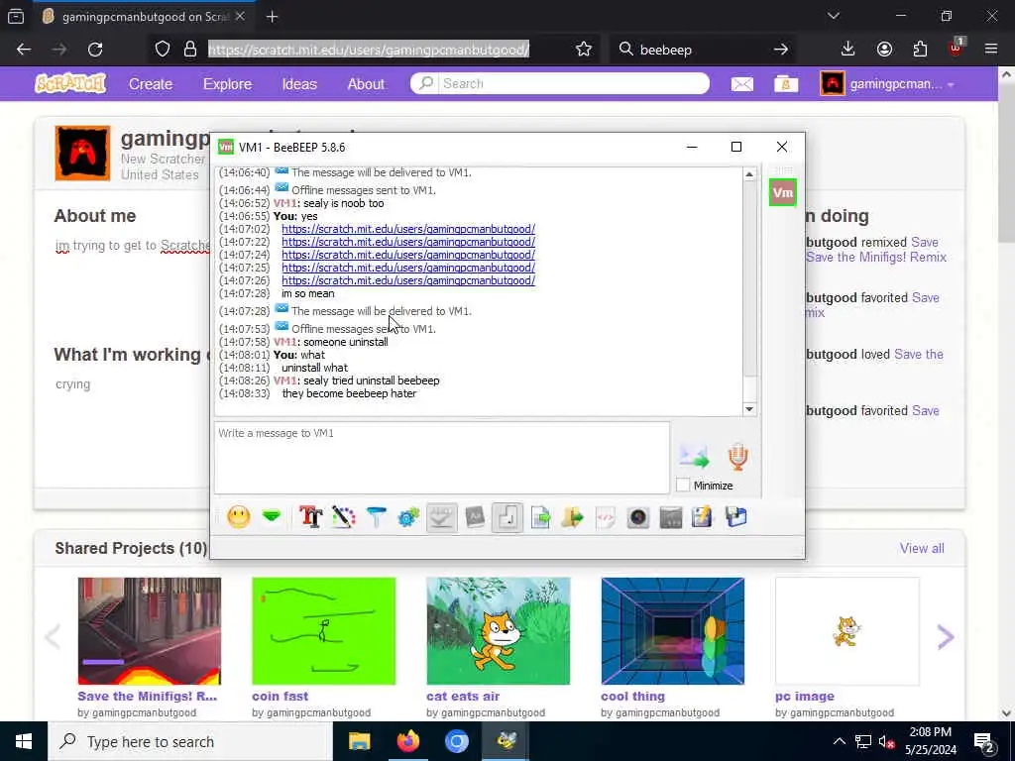Tick the Minimize checkbox in BeeBEEP
The height and width of the screenshot is (761, 1015).
pyautogui.click(x=683, y=486)
